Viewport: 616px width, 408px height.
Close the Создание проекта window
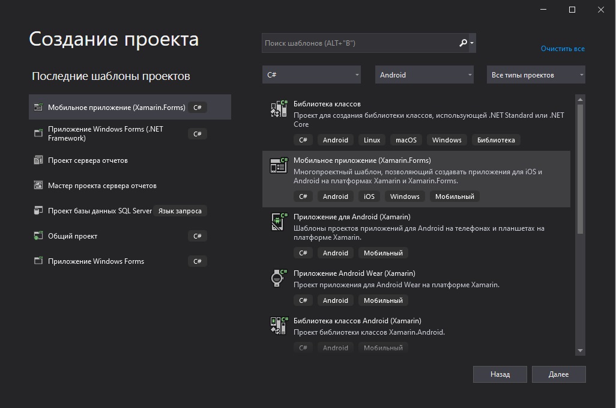pyautogui.click(x=600, y=10)
